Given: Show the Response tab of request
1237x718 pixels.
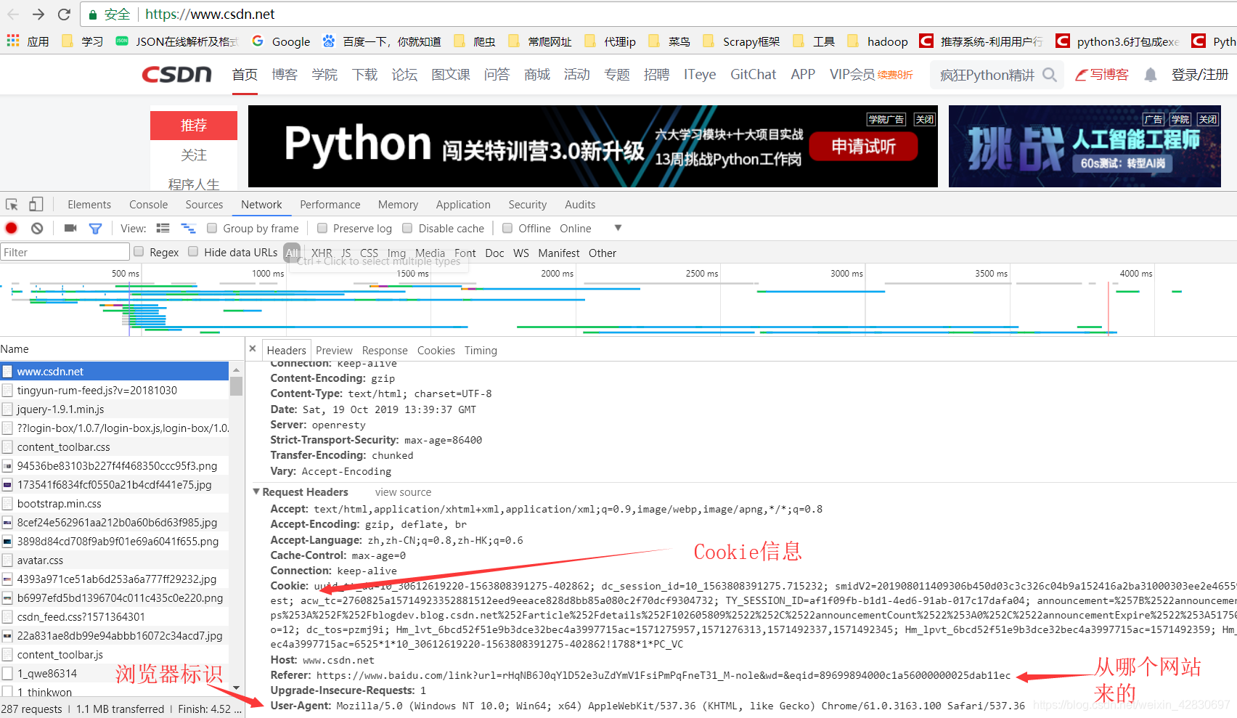Looking at the screenshot, I should (385, 350).
